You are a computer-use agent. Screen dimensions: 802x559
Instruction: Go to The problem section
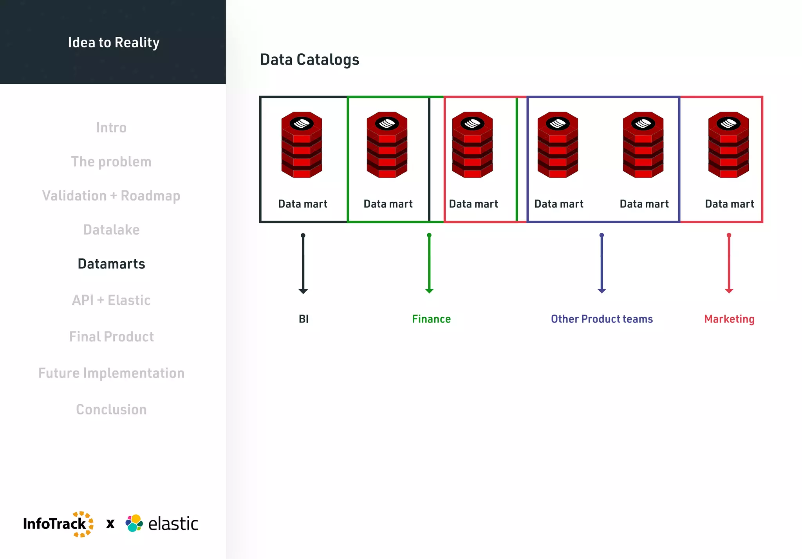point(111,162)
